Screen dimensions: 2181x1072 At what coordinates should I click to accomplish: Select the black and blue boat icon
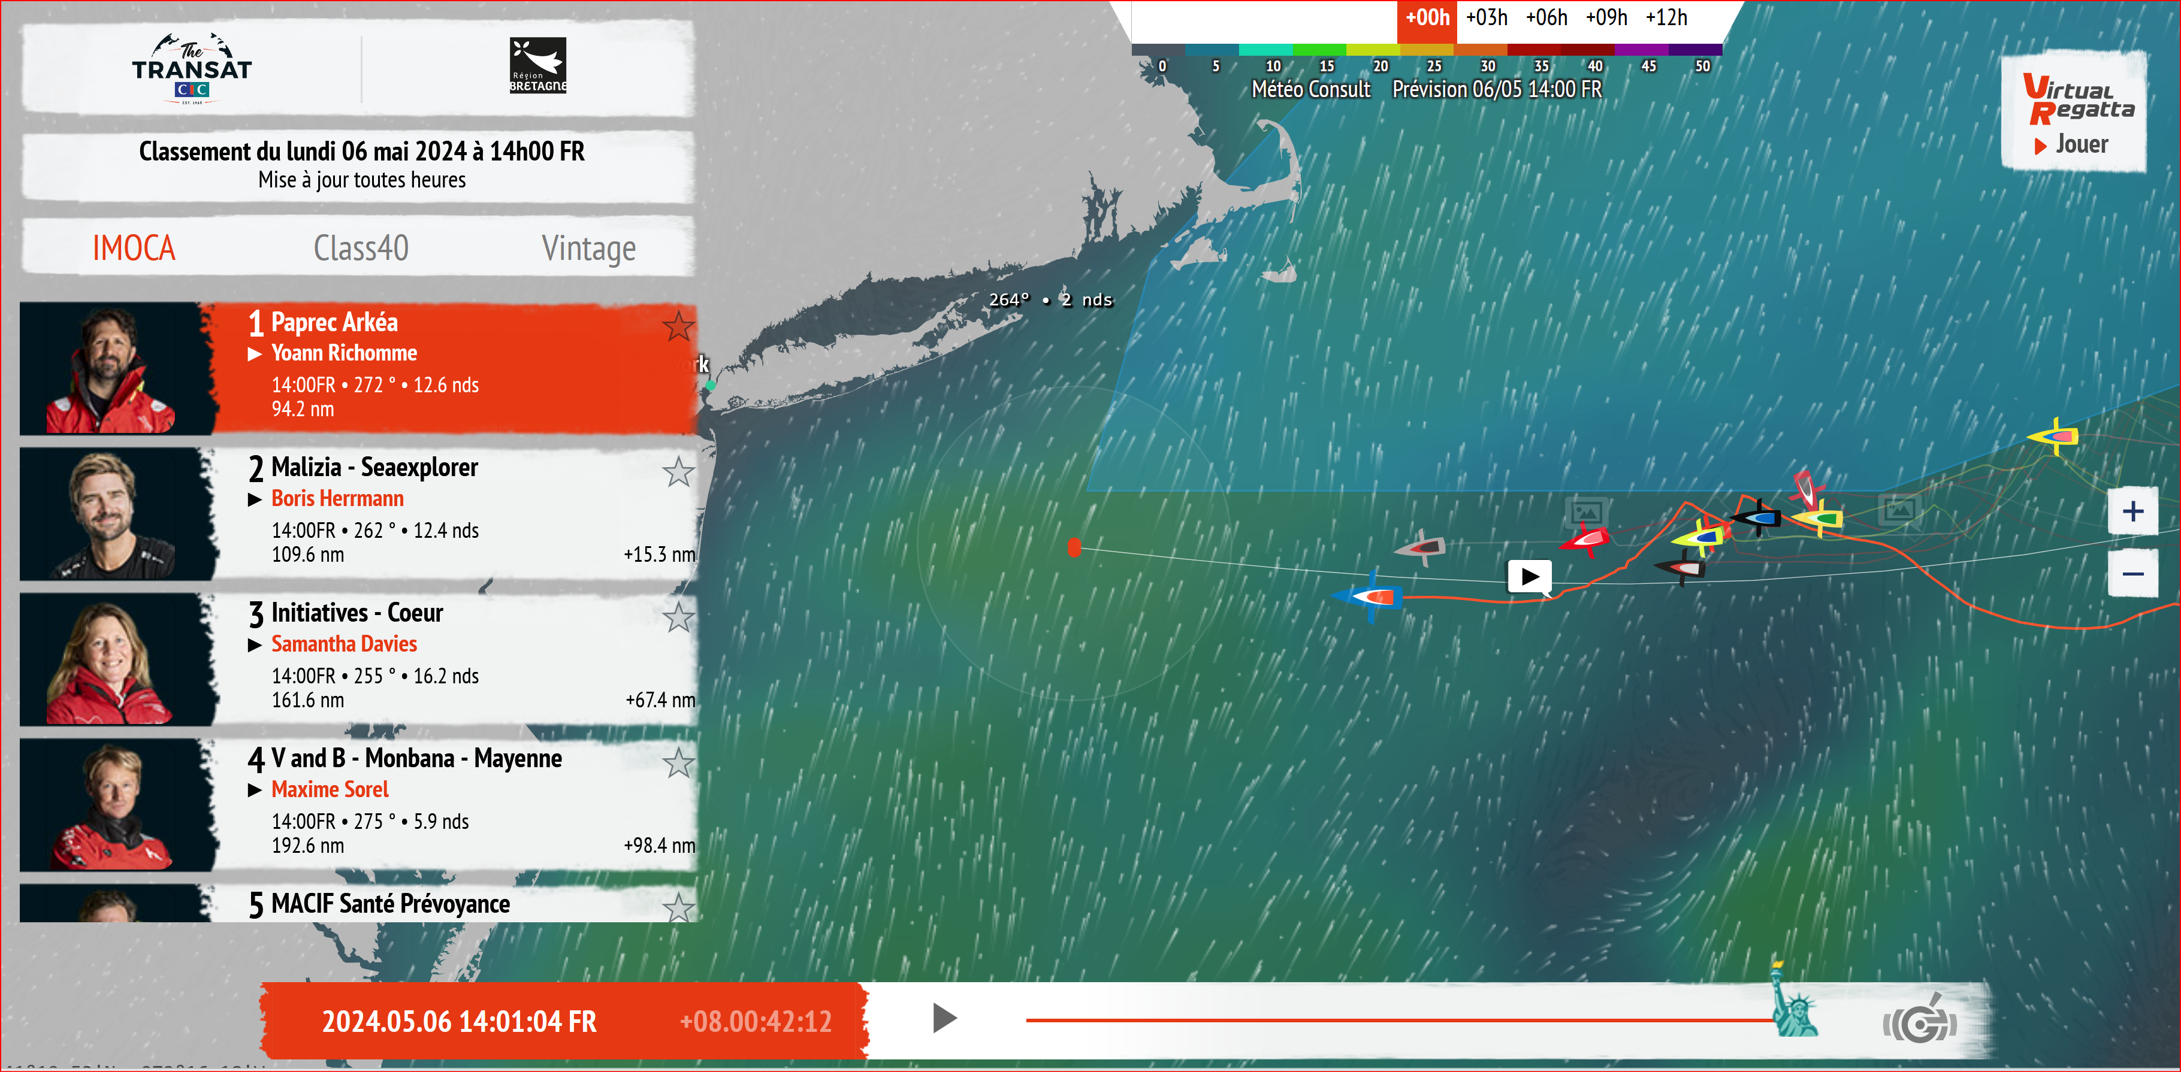(1757, 517)
